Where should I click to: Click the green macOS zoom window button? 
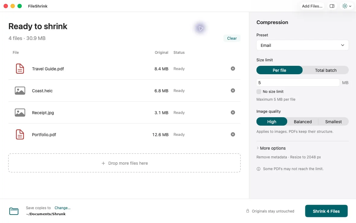coord(20,6)
